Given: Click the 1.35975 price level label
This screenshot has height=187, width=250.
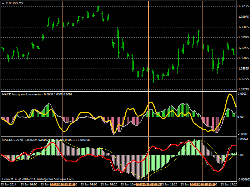Looking at the screenshot, I should pyautogui.click(x=243, y=37).
